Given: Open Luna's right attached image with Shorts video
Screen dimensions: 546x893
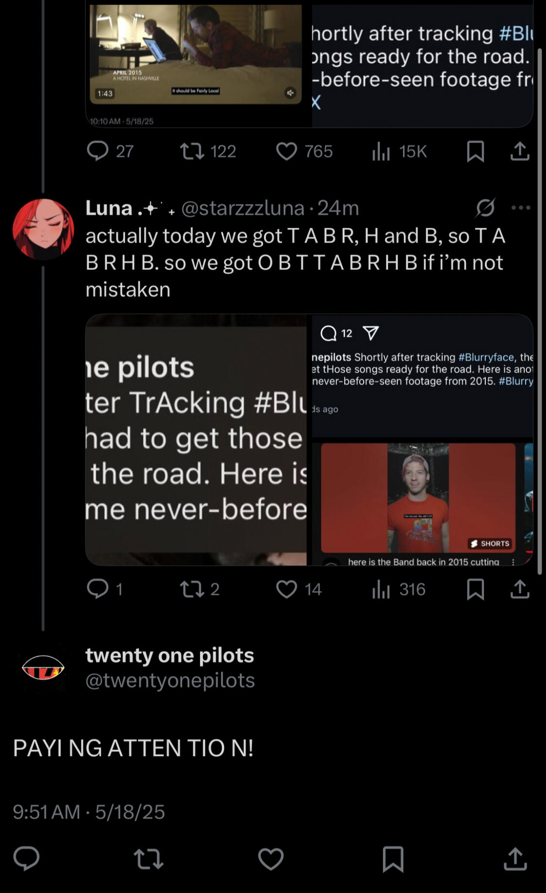Looking at the screenshot, I should (x=422, y=440).
